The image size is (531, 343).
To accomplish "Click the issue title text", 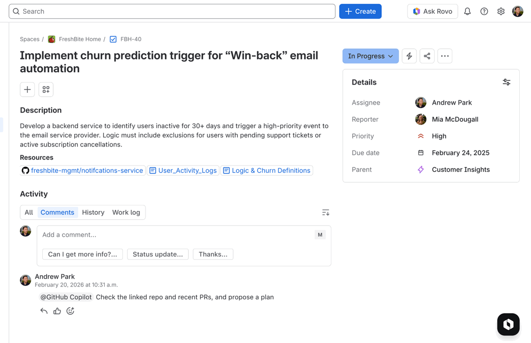I will (169, 62).
